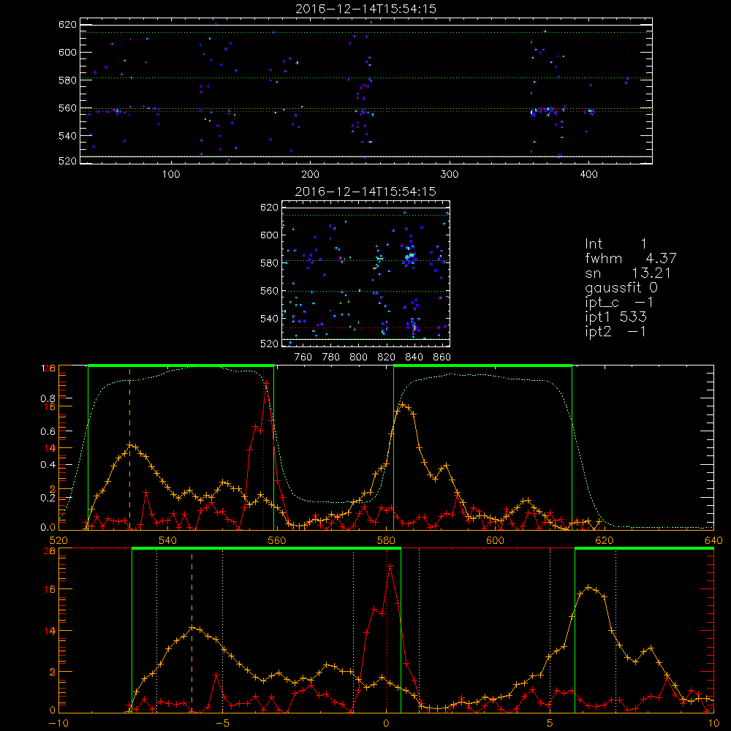
Task: Click x-axis label 640 of the profile plot
Action: point(713,540)
